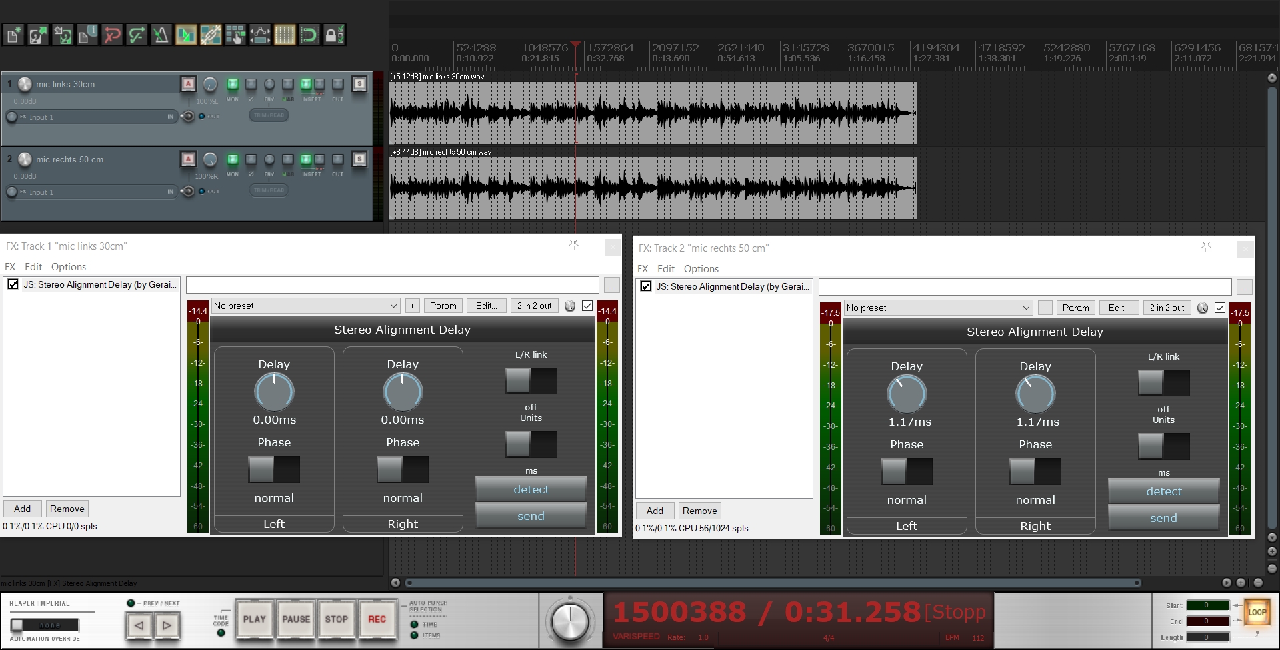Click the PLAY transport button
Image resolution: width=1280 pixels, height=650 pixels.
[x=254, y=619]
